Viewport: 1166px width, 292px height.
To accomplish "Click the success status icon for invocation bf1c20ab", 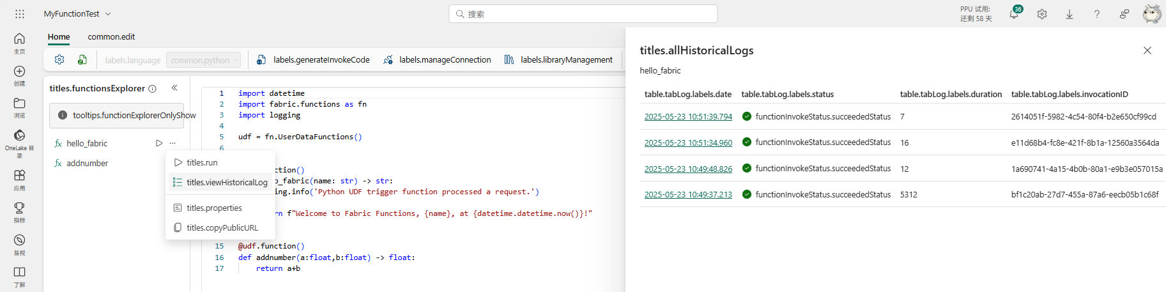I will [746, 194].
